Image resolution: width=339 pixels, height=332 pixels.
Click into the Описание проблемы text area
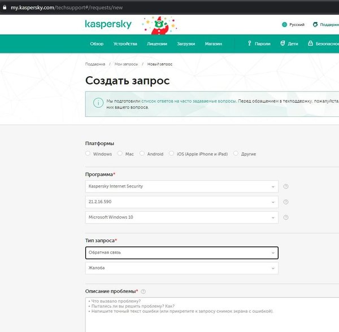(212, 314)
